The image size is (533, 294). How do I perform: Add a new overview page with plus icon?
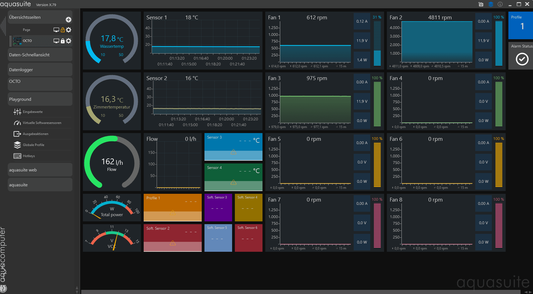(x=69, y=20)
